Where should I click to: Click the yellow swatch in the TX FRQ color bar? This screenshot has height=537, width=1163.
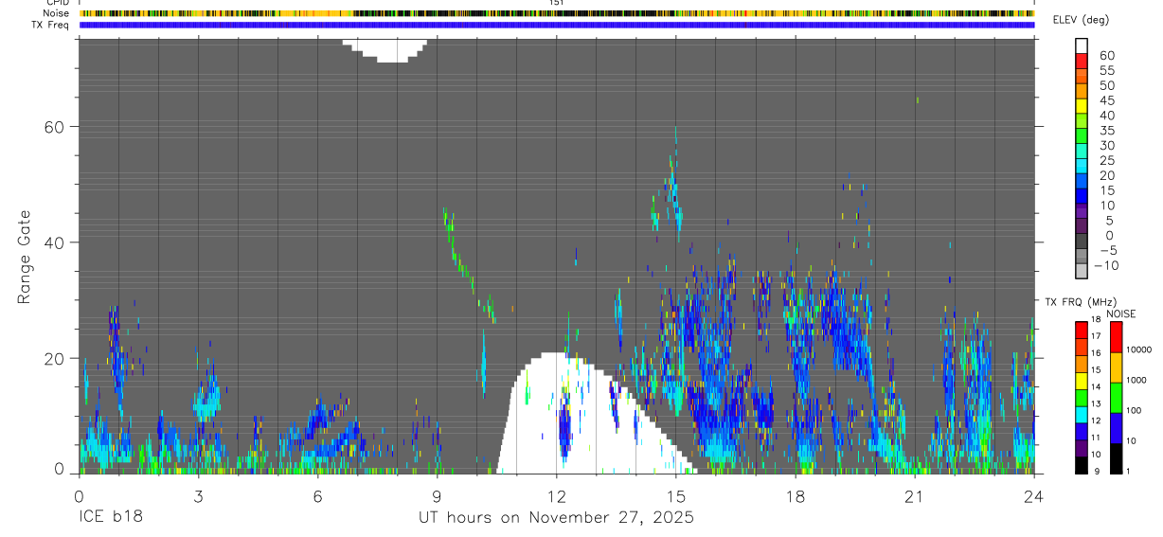pyautogui.click(x=1081, y=381)
